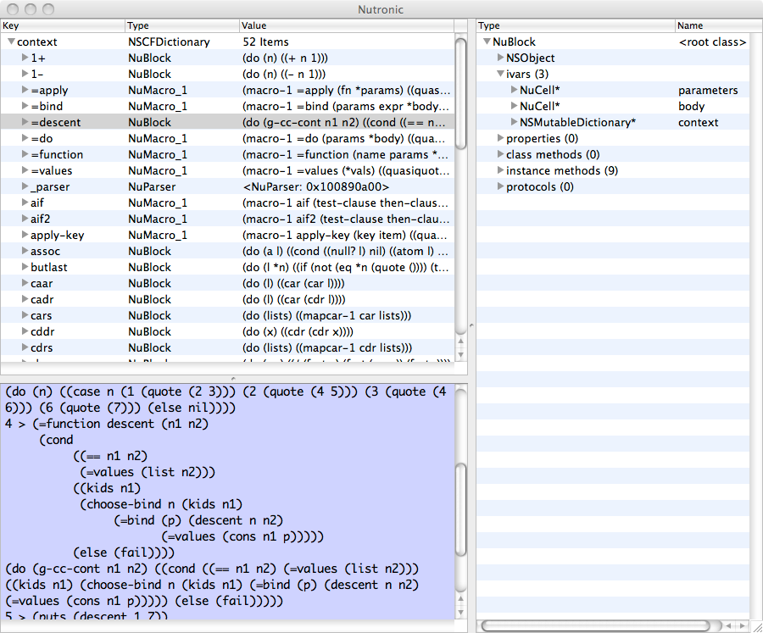Select the 'parameters' ivar name cell

(708, 90)
